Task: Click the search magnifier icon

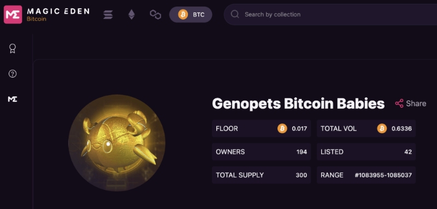Action: point(235,14)
